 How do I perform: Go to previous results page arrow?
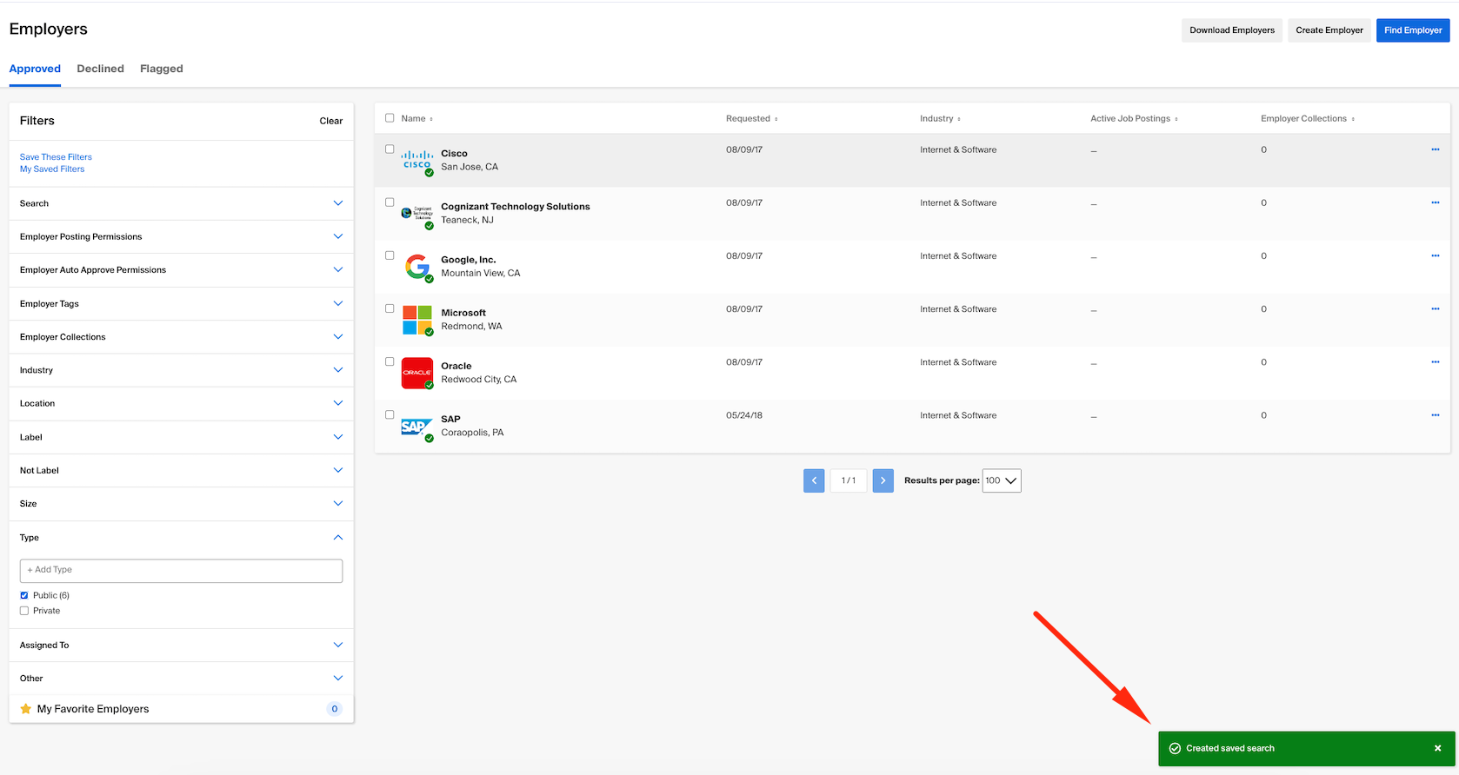[x=814, y=480]
